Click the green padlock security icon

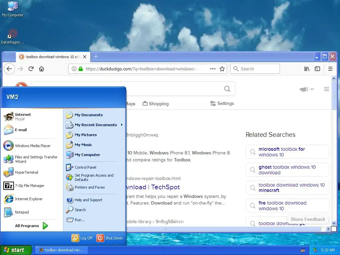(81, 69)
